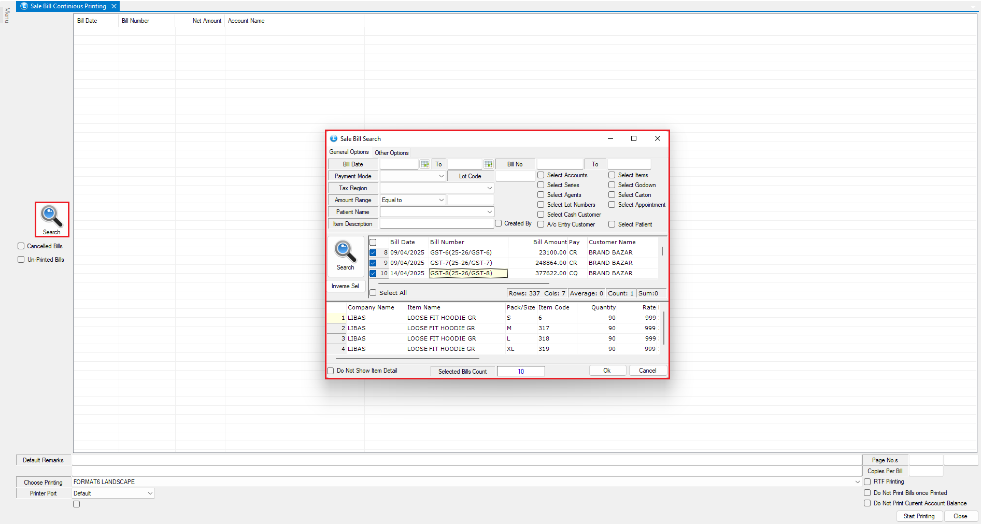Switch to the Other Options tab
This screenshot has height=524, width=981.
click(392, 153)
